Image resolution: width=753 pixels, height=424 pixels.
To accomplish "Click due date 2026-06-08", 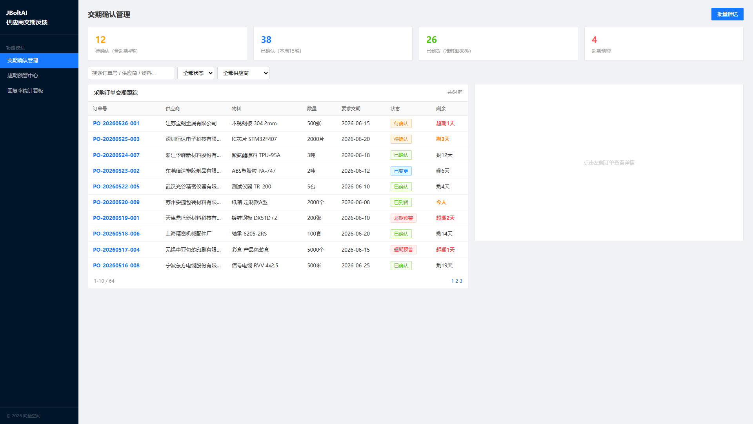I will [x=356, y=202].
